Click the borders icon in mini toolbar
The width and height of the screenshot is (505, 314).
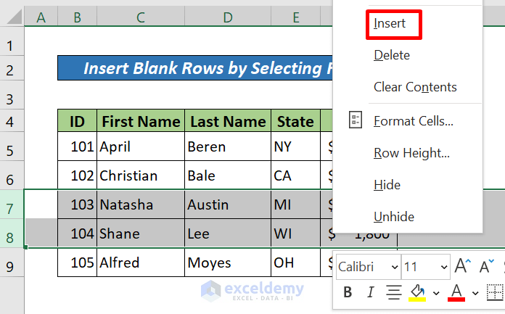pyautogui.click(x=495, y=292)
